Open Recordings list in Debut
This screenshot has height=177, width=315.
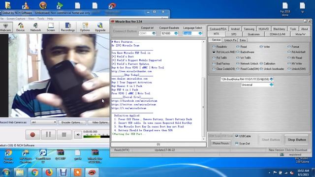[x=68, y=27]
